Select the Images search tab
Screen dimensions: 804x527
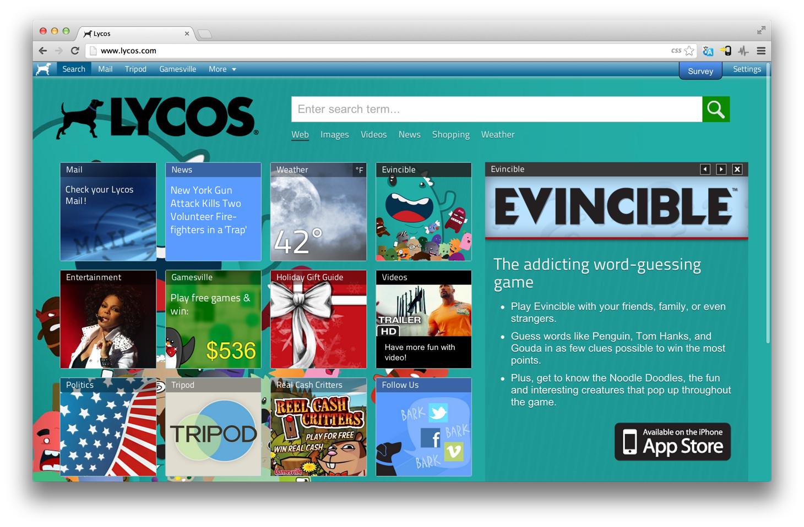pos(334,135)
